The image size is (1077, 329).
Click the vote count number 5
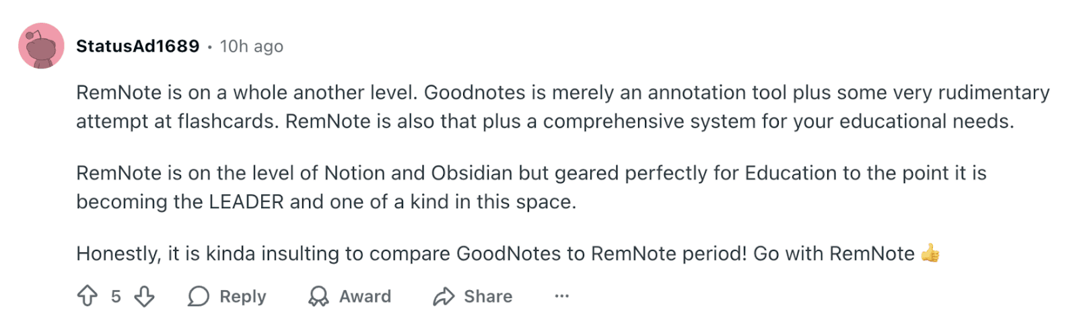point(116,296)
